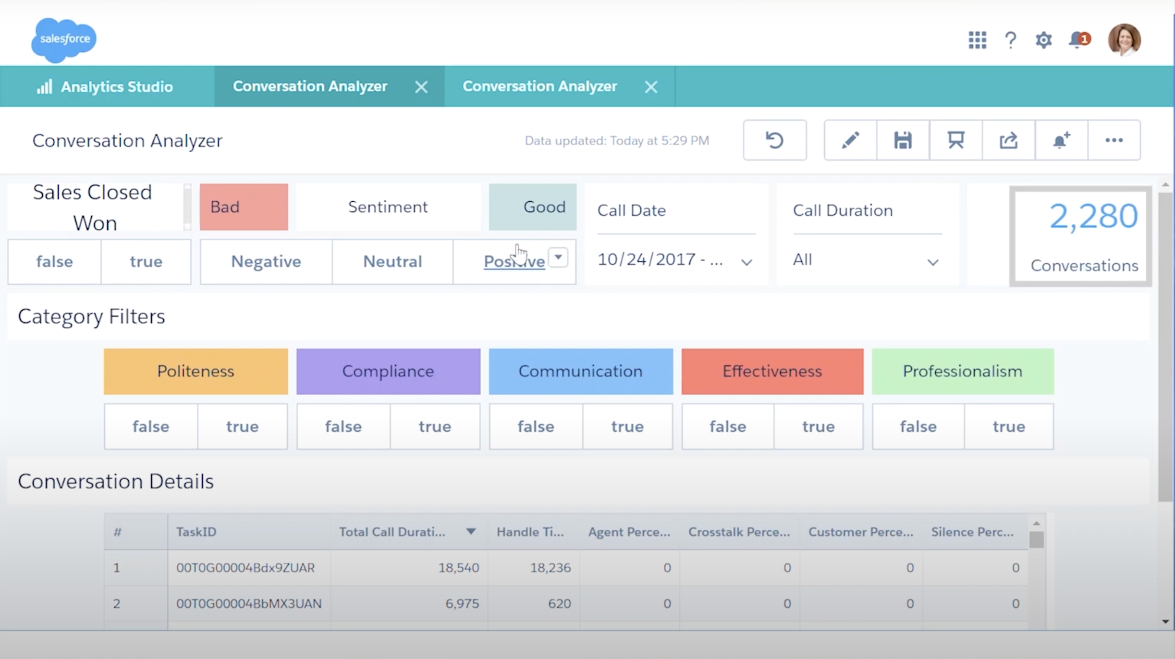Select Neutral sentiment filter
This screenshot has width=1175, height=659.
(392, 262)
